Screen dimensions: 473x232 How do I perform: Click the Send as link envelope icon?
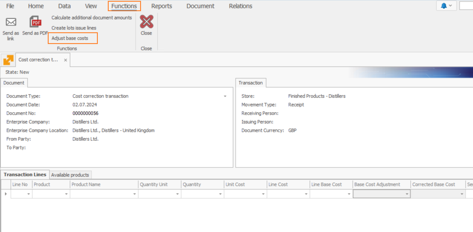(x=11, y=22)
